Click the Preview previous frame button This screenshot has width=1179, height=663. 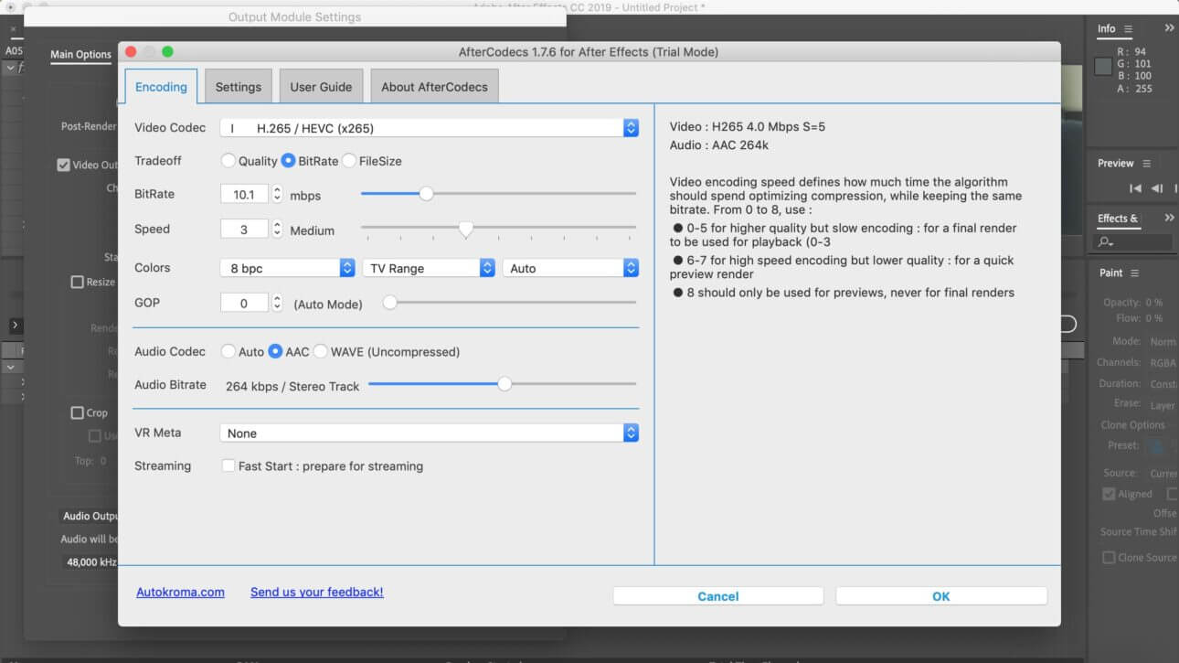[x=1157, y=188]
